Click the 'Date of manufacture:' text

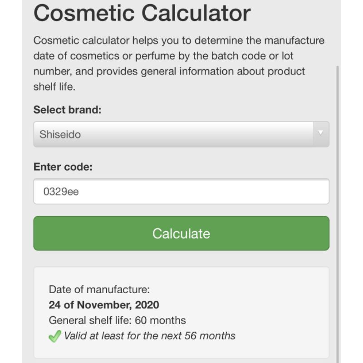[99, 289]
